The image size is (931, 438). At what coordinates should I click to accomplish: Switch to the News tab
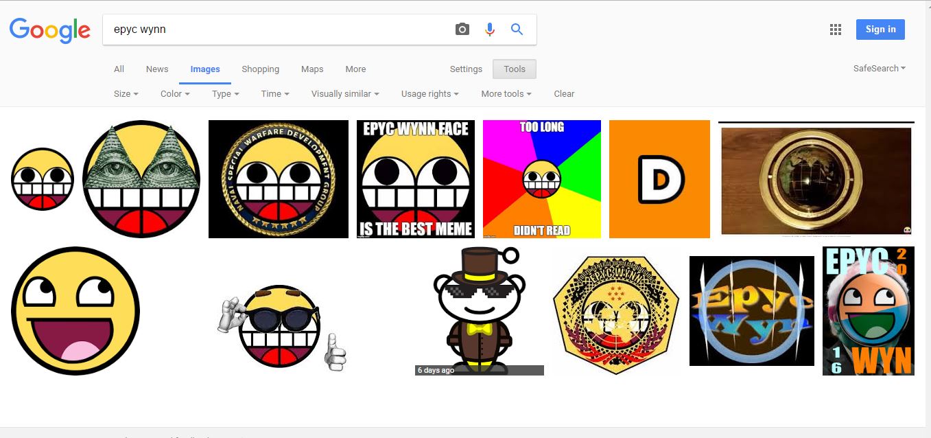(157, 69)
